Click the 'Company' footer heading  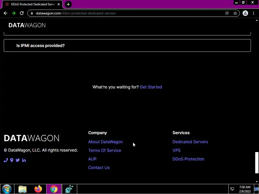[97, 133]
